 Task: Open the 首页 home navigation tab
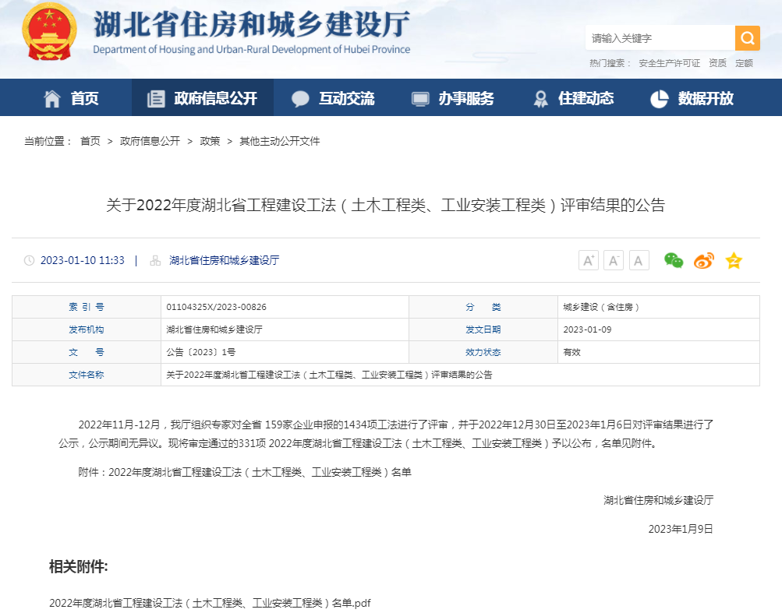pos(72,98)
